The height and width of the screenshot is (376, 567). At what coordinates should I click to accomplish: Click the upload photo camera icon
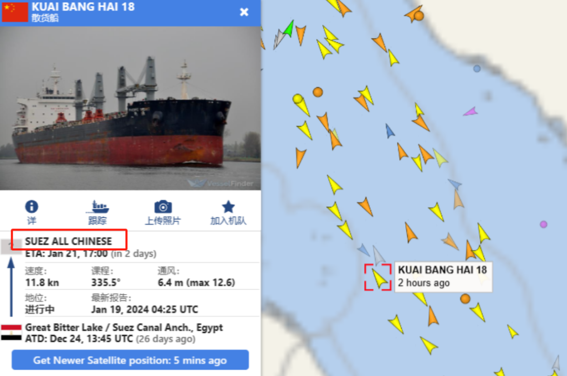(x=163, y=207)
